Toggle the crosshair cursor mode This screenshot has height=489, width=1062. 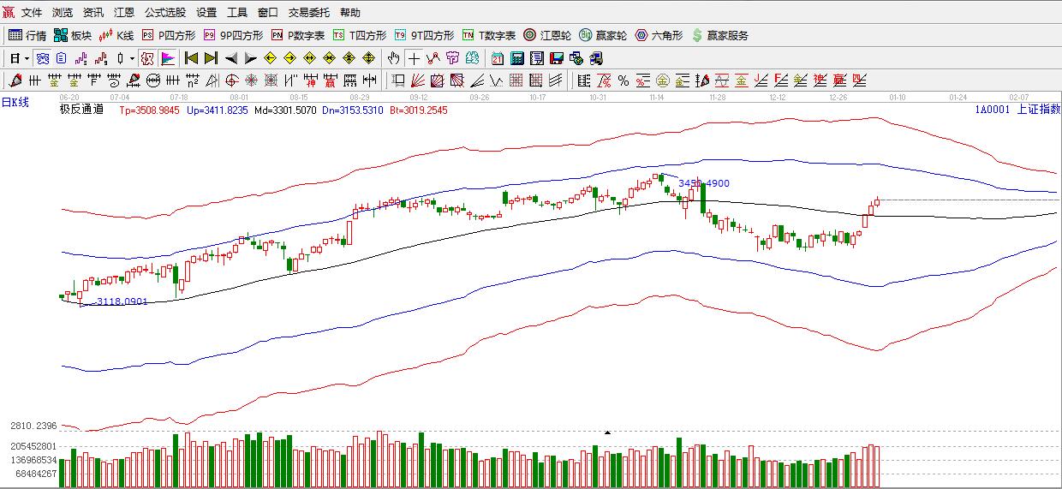coord(414,58)
